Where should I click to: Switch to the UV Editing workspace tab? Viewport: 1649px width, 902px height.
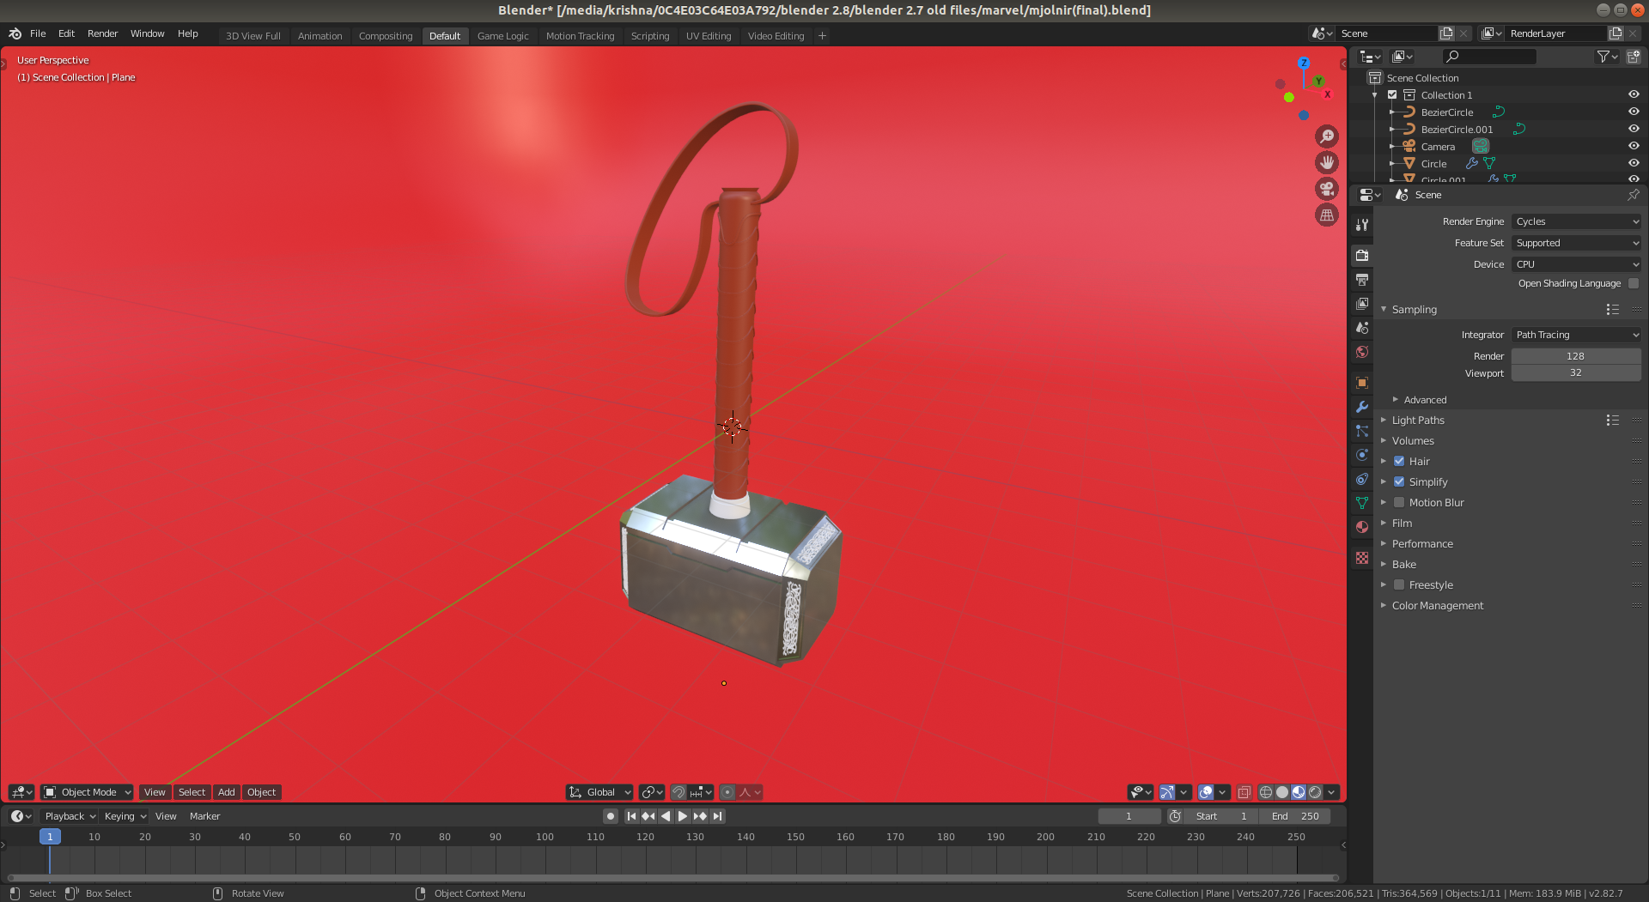(709, 36)
